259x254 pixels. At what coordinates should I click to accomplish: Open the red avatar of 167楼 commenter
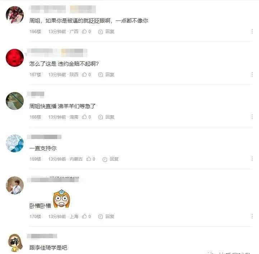tap(15, 57)
